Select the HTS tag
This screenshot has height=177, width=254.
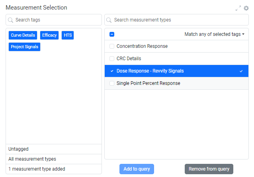point(68,35)
